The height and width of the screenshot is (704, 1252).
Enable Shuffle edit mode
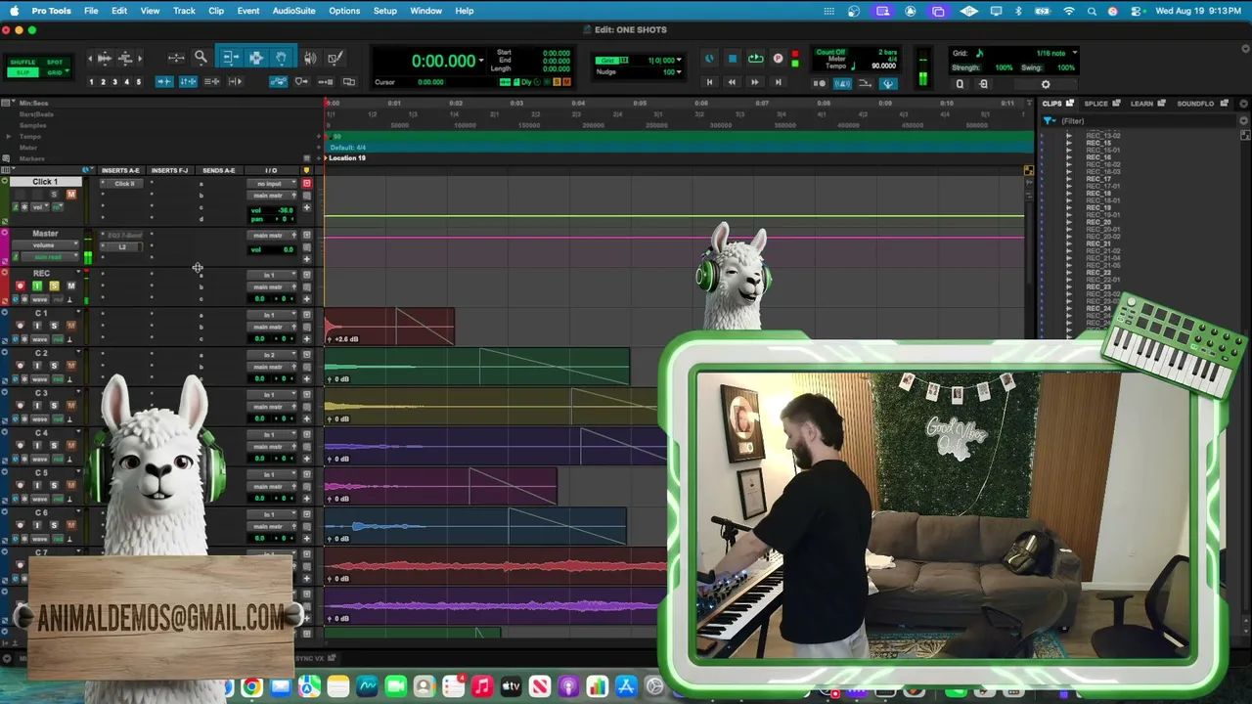[x=22, y=63]
